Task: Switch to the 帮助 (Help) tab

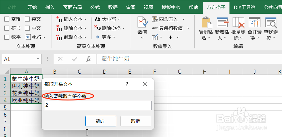Action: (x=193, y=7)
